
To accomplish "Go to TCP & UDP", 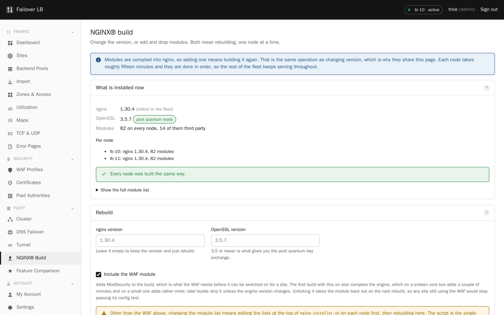I will (40, 133).
